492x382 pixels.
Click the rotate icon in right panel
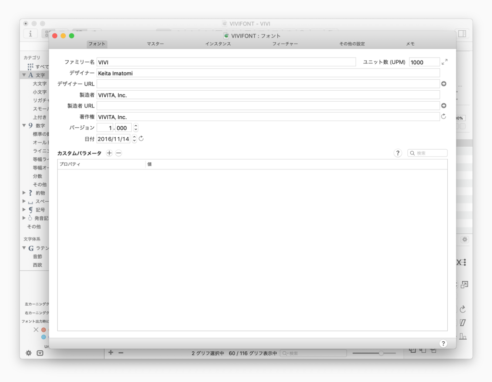click(x=463, y=309)
